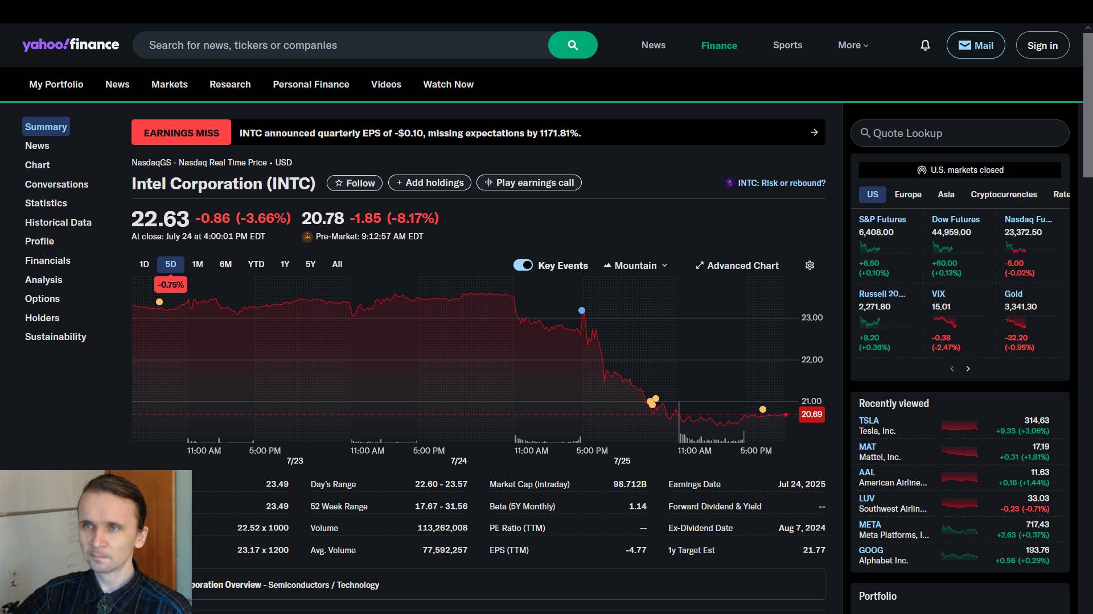Select the 1Y chart range
Viewport: 1093px width, 614px height.
point(285,264)
